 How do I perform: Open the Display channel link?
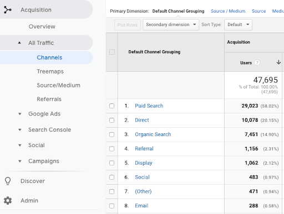(144, 163)
